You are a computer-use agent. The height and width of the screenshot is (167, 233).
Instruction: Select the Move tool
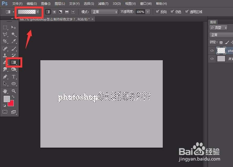point(14,27)
